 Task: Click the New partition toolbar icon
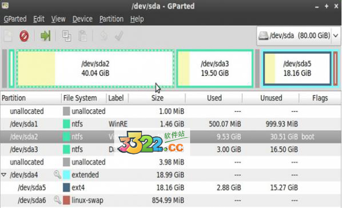[8, 36]
